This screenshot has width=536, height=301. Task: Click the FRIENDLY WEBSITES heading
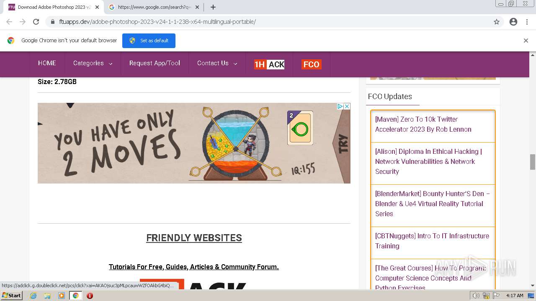click(194, 238)
